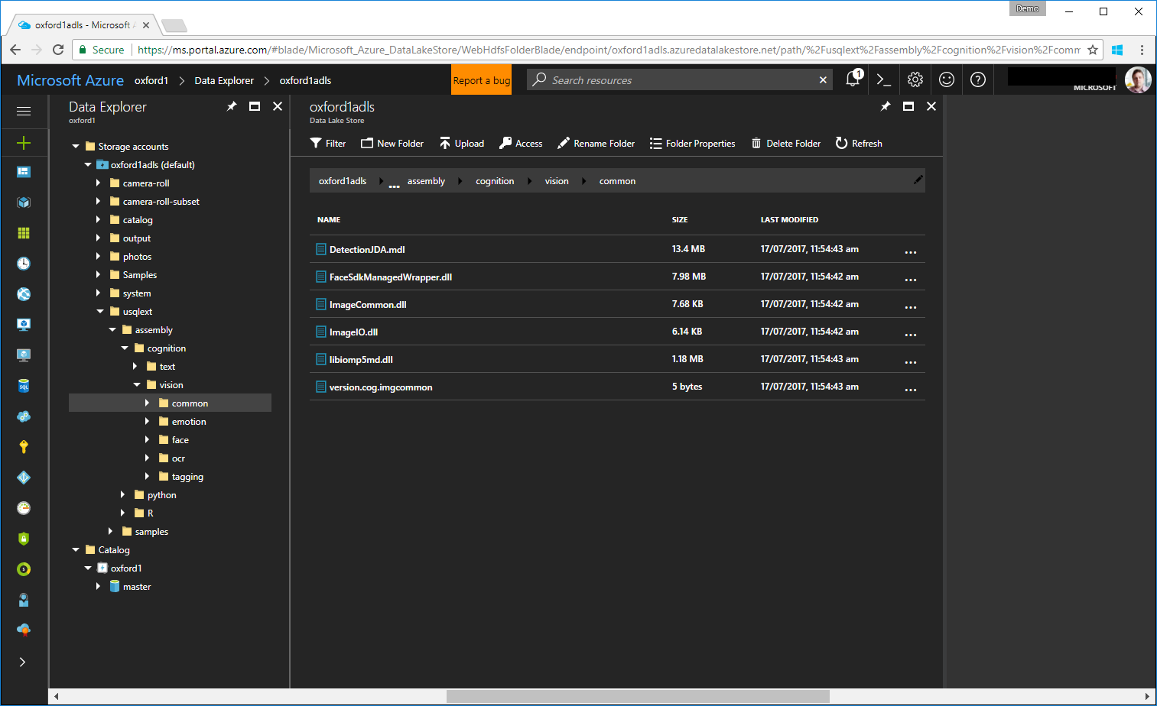Expand the master database node
Screen dimensions: 1157x706
[98, 586]
